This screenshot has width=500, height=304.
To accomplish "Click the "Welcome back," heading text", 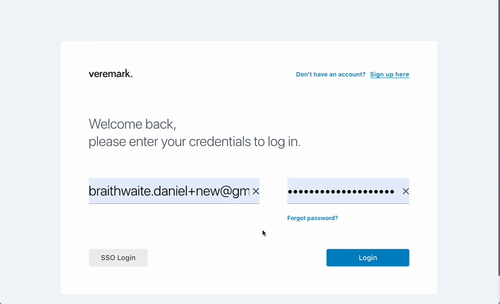I will coord(132,124).
